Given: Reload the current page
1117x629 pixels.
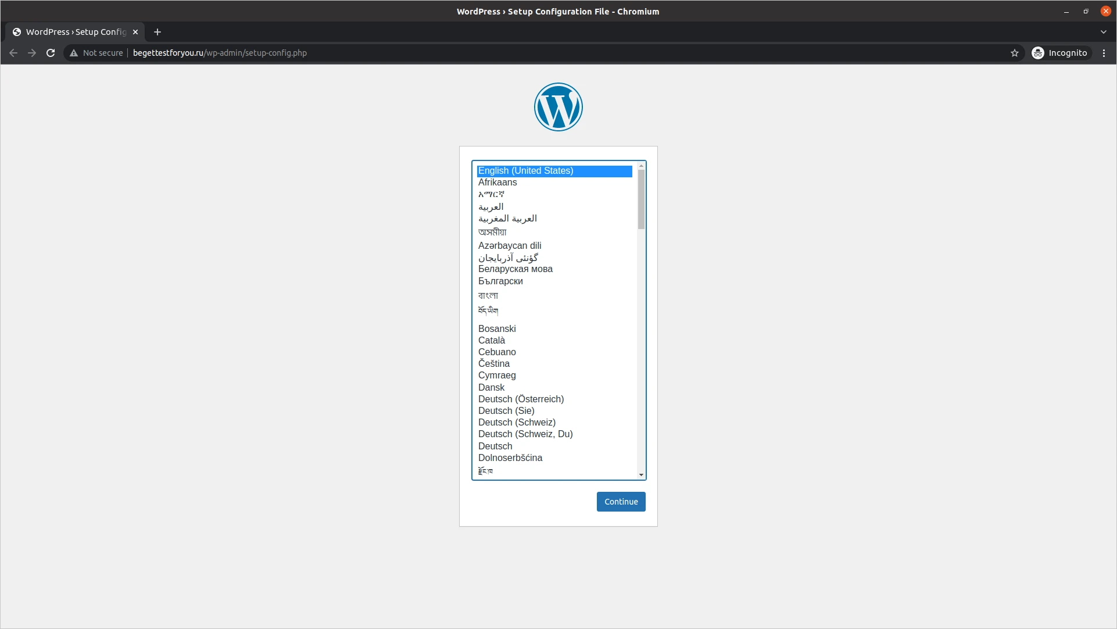Looking at the screenshot, I should pos(51,52).
